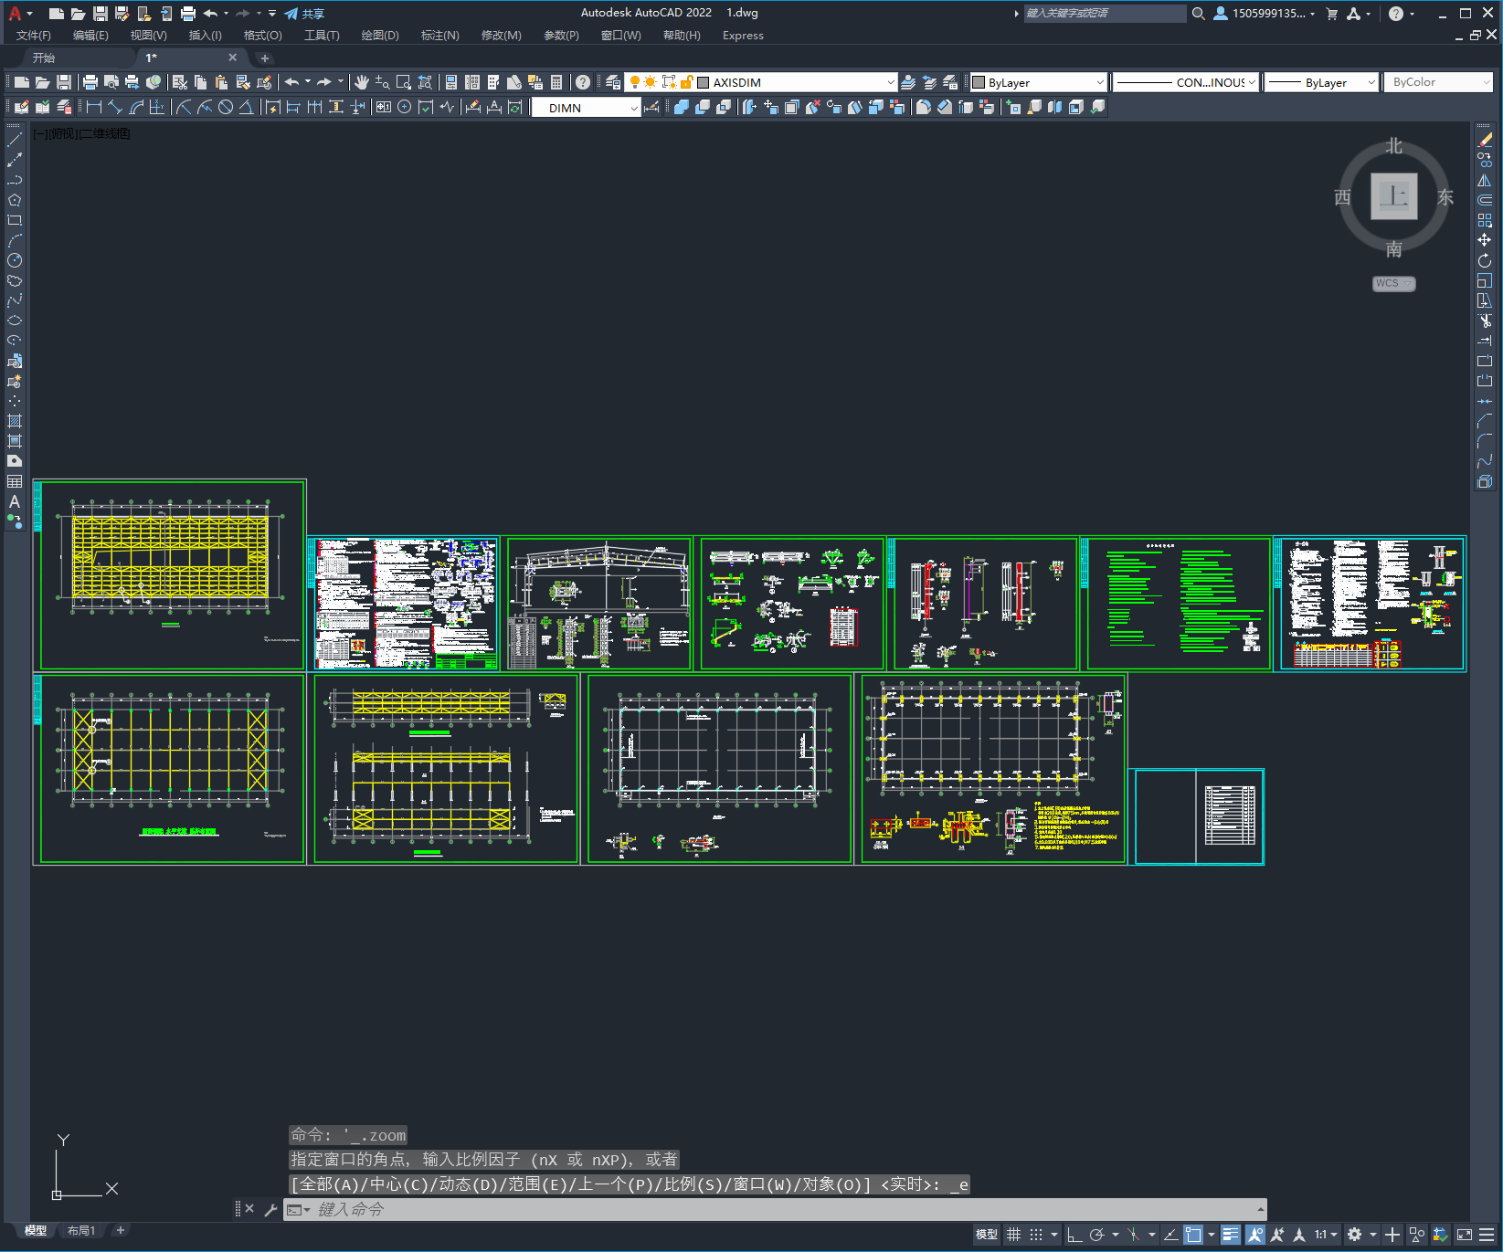The height and width of the screenshot is (1252, 1503).
Task: Select the Mirror modify tool
Action: pyautogui.click(x=1485, y=180)
